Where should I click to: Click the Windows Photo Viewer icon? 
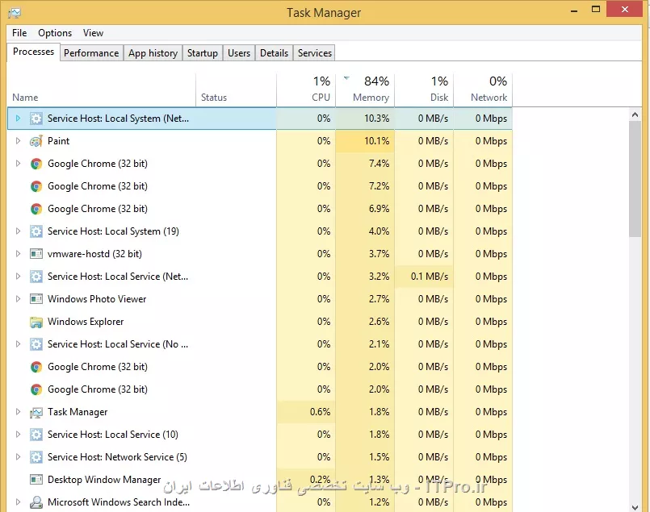pos(36,299)
